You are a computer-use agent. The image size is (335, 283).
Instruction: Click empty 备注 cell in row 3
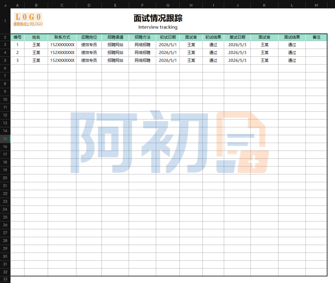(316, 45)
